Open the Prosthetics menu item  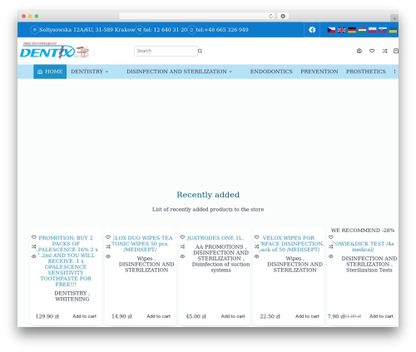point(366,72)
